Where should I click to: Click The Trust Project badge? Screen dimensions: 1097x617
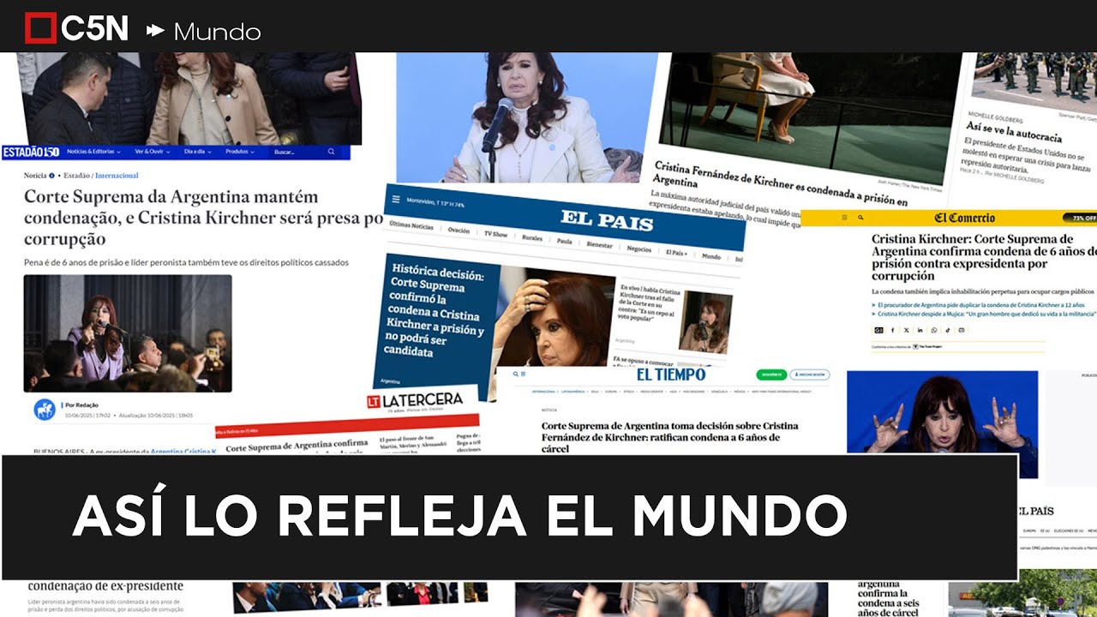pos(928,346)
